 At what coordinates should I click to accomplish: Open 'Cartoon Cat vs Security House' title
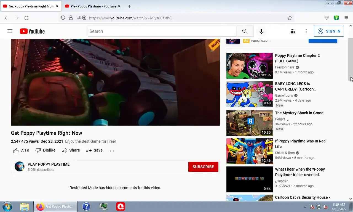coord(302,197)
